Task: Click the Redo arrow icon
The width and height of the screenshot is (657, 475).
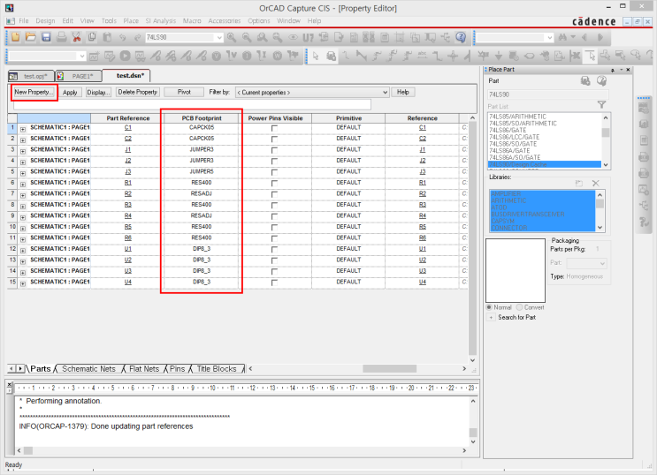Action: point(137,38)
